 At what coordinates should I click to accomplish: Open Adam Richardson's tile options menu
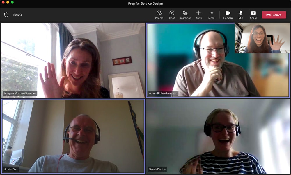click(x=175, y=93)
